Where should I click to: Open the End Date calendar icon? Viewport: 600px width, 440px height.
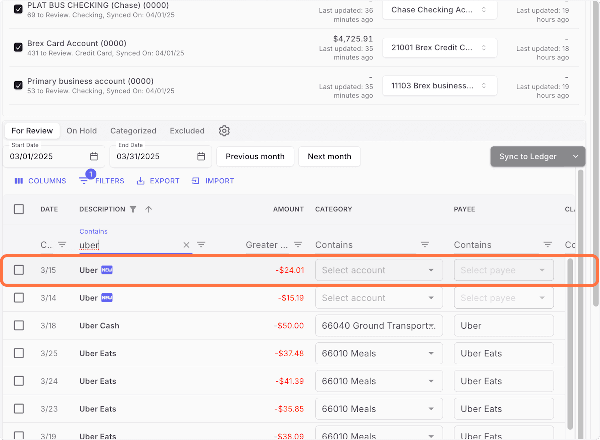201,156
